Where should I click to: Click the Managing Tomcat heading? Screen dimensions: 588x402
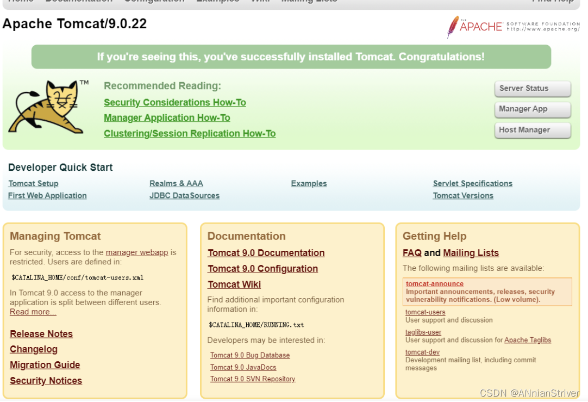coord(55,236)
